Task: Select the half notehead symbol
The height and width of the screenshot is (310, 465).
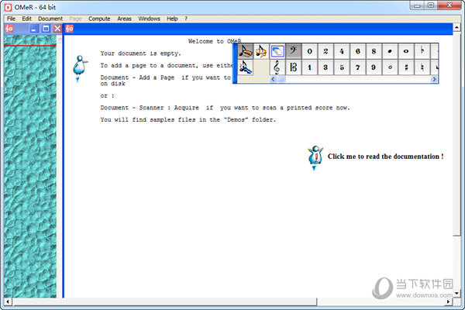Action: (x=390, y=67)
